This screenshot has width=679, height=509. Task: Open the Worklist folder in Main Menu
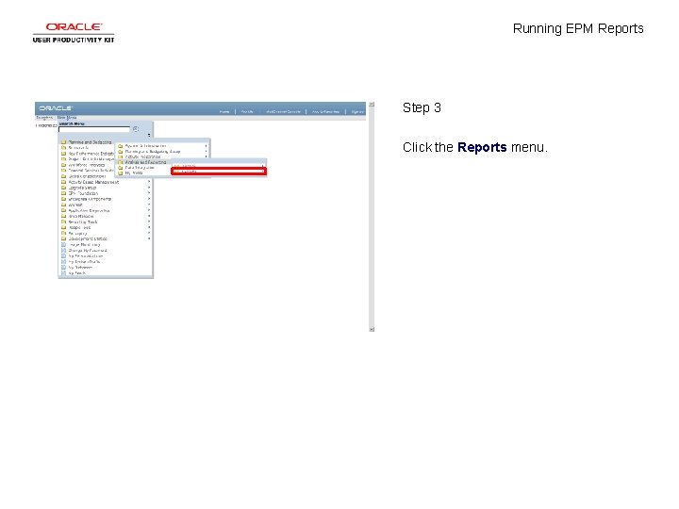click(75, 205)
